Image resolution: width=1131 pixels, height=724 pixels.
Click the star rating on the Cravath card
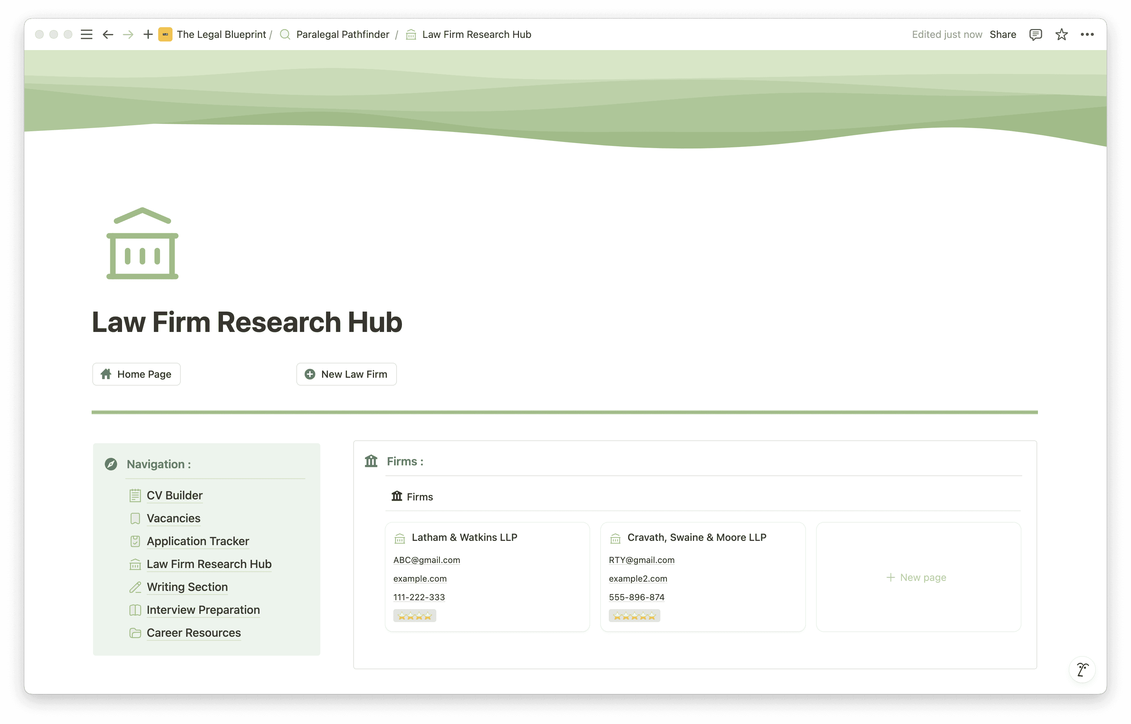point(634,616)
